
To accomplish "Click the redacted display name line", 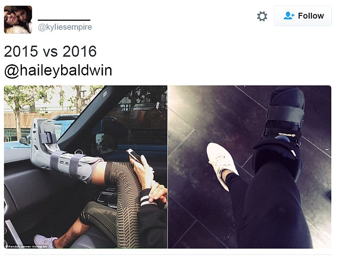I will [64, 20].
